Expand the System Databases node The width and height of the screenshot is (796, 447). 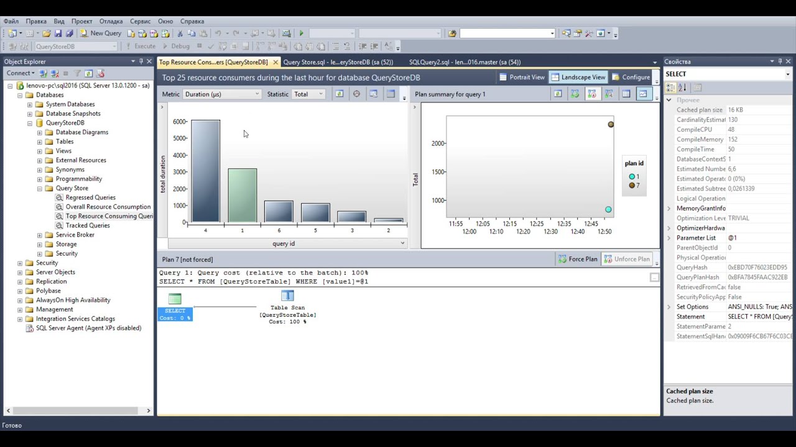click(x=30, y=104)
